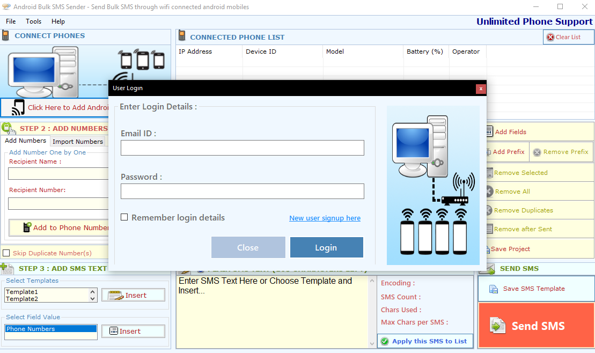
Task: Focus the Email ID input field
Action: [242, 148]
